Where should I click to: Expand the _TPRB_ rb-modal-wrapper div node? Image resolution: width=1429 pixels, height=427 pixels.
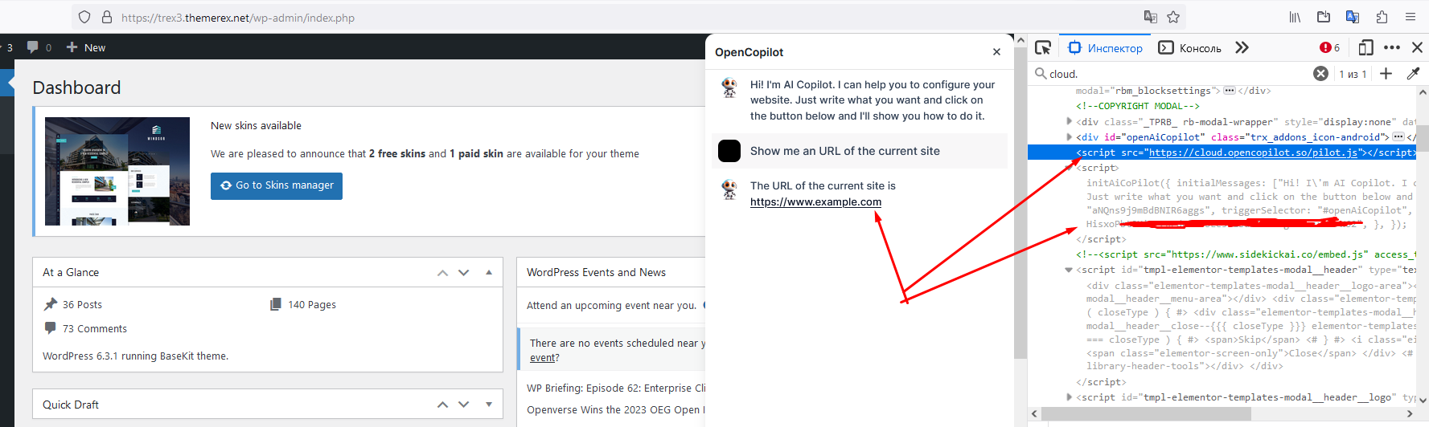pyautogui.click(x=1069, y=121)
